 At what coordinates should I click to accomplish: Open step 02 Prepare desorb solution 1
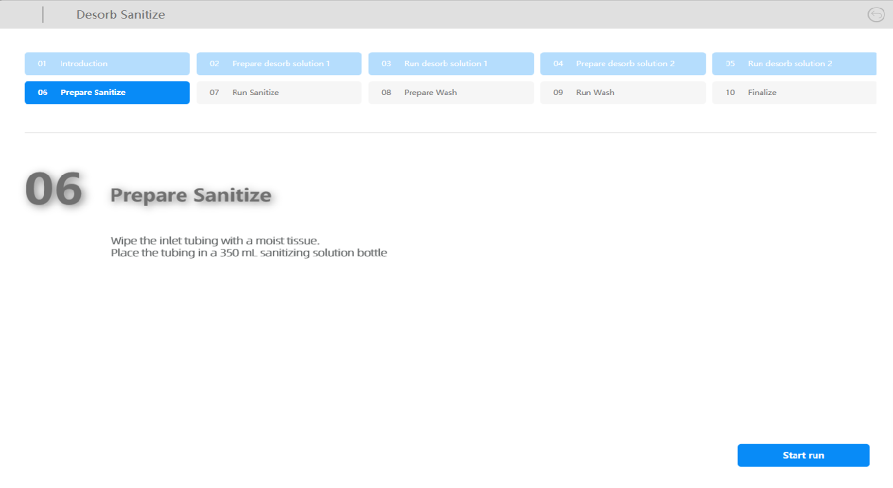[x=279, y=64]
